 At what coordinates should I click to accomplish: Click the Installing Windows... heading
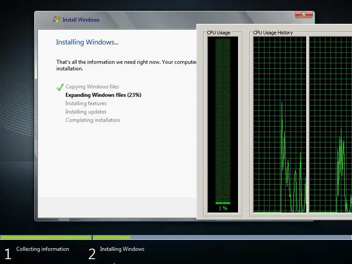pyautogui.click(x=87, y=42)
